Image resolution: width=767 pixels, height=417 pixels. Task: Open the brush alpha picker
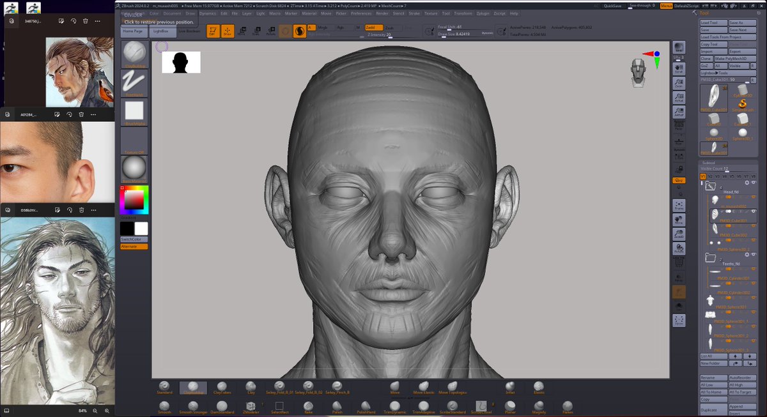[x=134, y=112]
